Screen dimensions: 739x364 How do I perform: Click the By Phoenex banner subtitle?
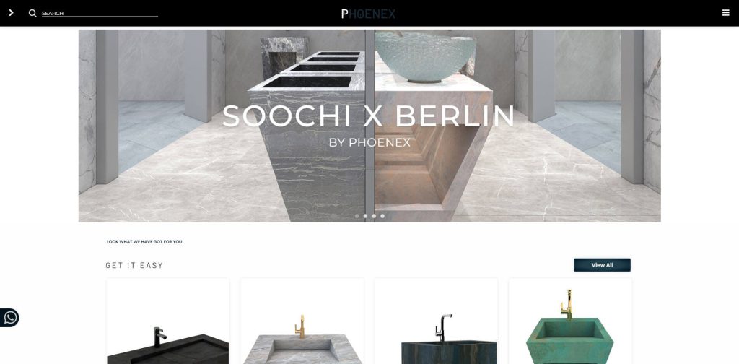pos(369,142)
